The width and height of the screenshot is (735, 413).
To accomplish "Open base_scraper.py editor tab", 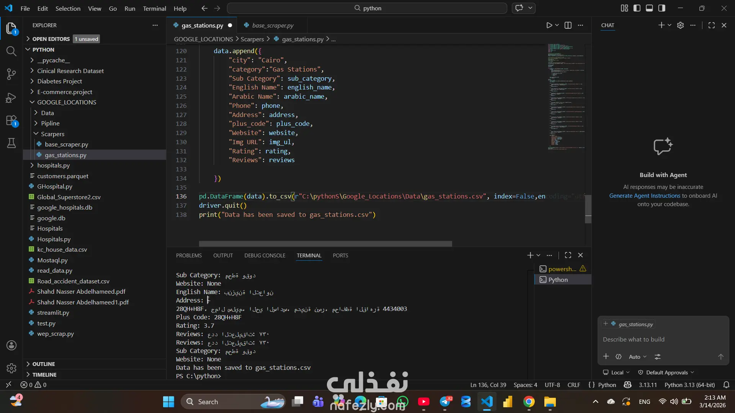I will 272,25.
